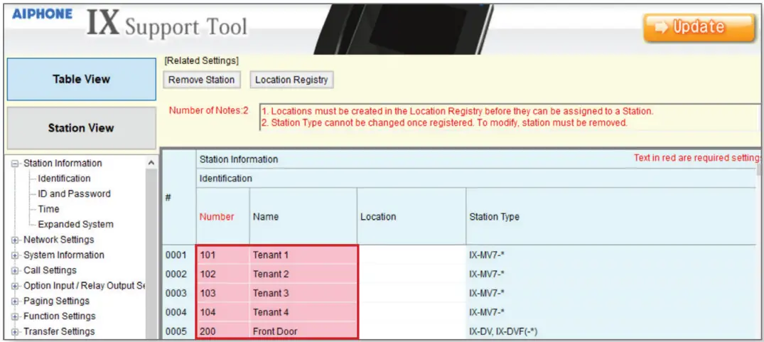The width and height of the screenshot is (764, 342).
Task: Click the orange Update button
Action: pos(699,27)
